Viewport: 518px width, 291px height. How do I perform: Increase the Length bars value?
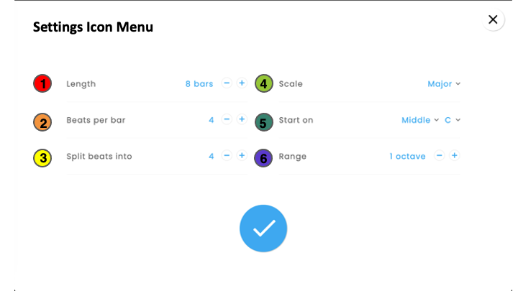click(x=242, y=83)
